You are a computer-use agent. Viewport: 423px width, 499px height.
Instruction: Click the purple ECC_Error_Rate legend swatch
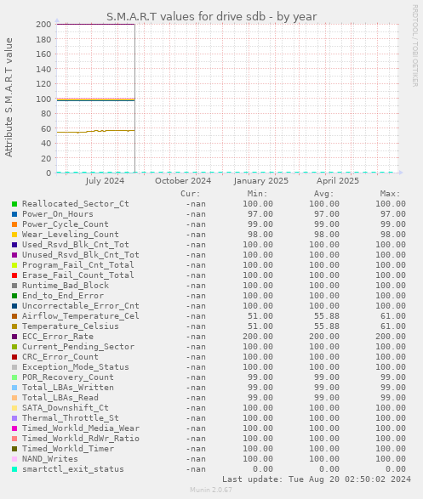pyautogui.click(x=14, y=337)
